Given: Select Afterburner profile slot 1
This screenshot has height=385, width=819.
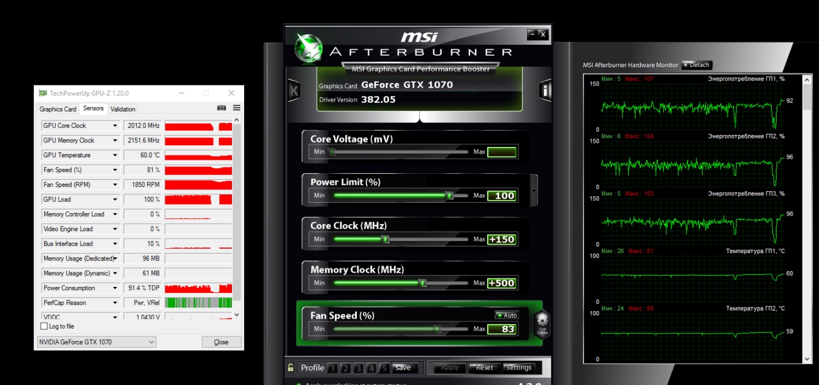Looking at the screenshot, I should [333, 368].
